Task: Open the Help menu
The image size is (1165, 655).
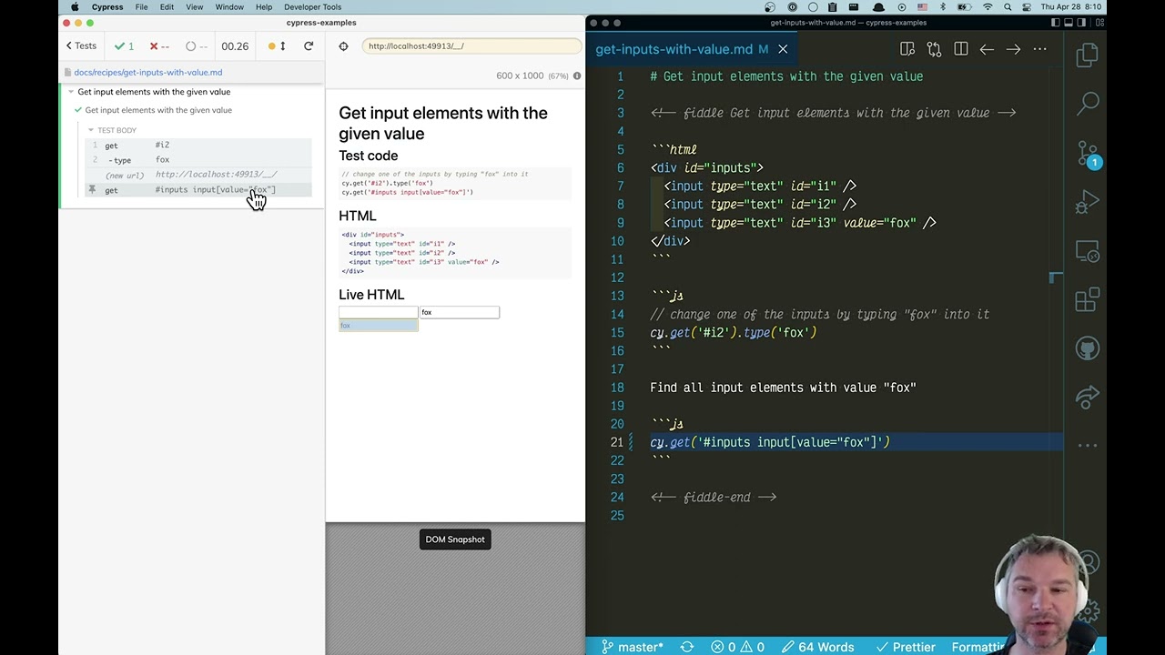Action: point(264,7)
